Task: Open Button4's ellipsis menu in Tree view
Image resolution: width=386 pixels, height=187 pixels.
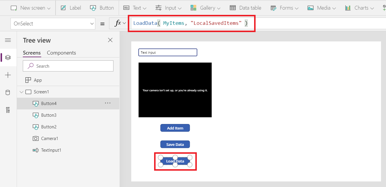Action: (x=108, y=103)
